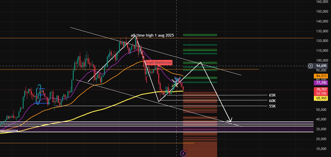This screenshot has height=157, width=331.
Task: Click the 94,695 crosshair price label
Action: point(321,66)
